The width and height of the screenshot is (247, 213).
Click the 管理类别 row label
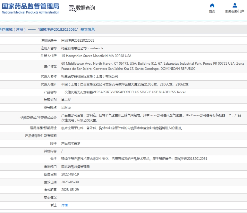50,100
